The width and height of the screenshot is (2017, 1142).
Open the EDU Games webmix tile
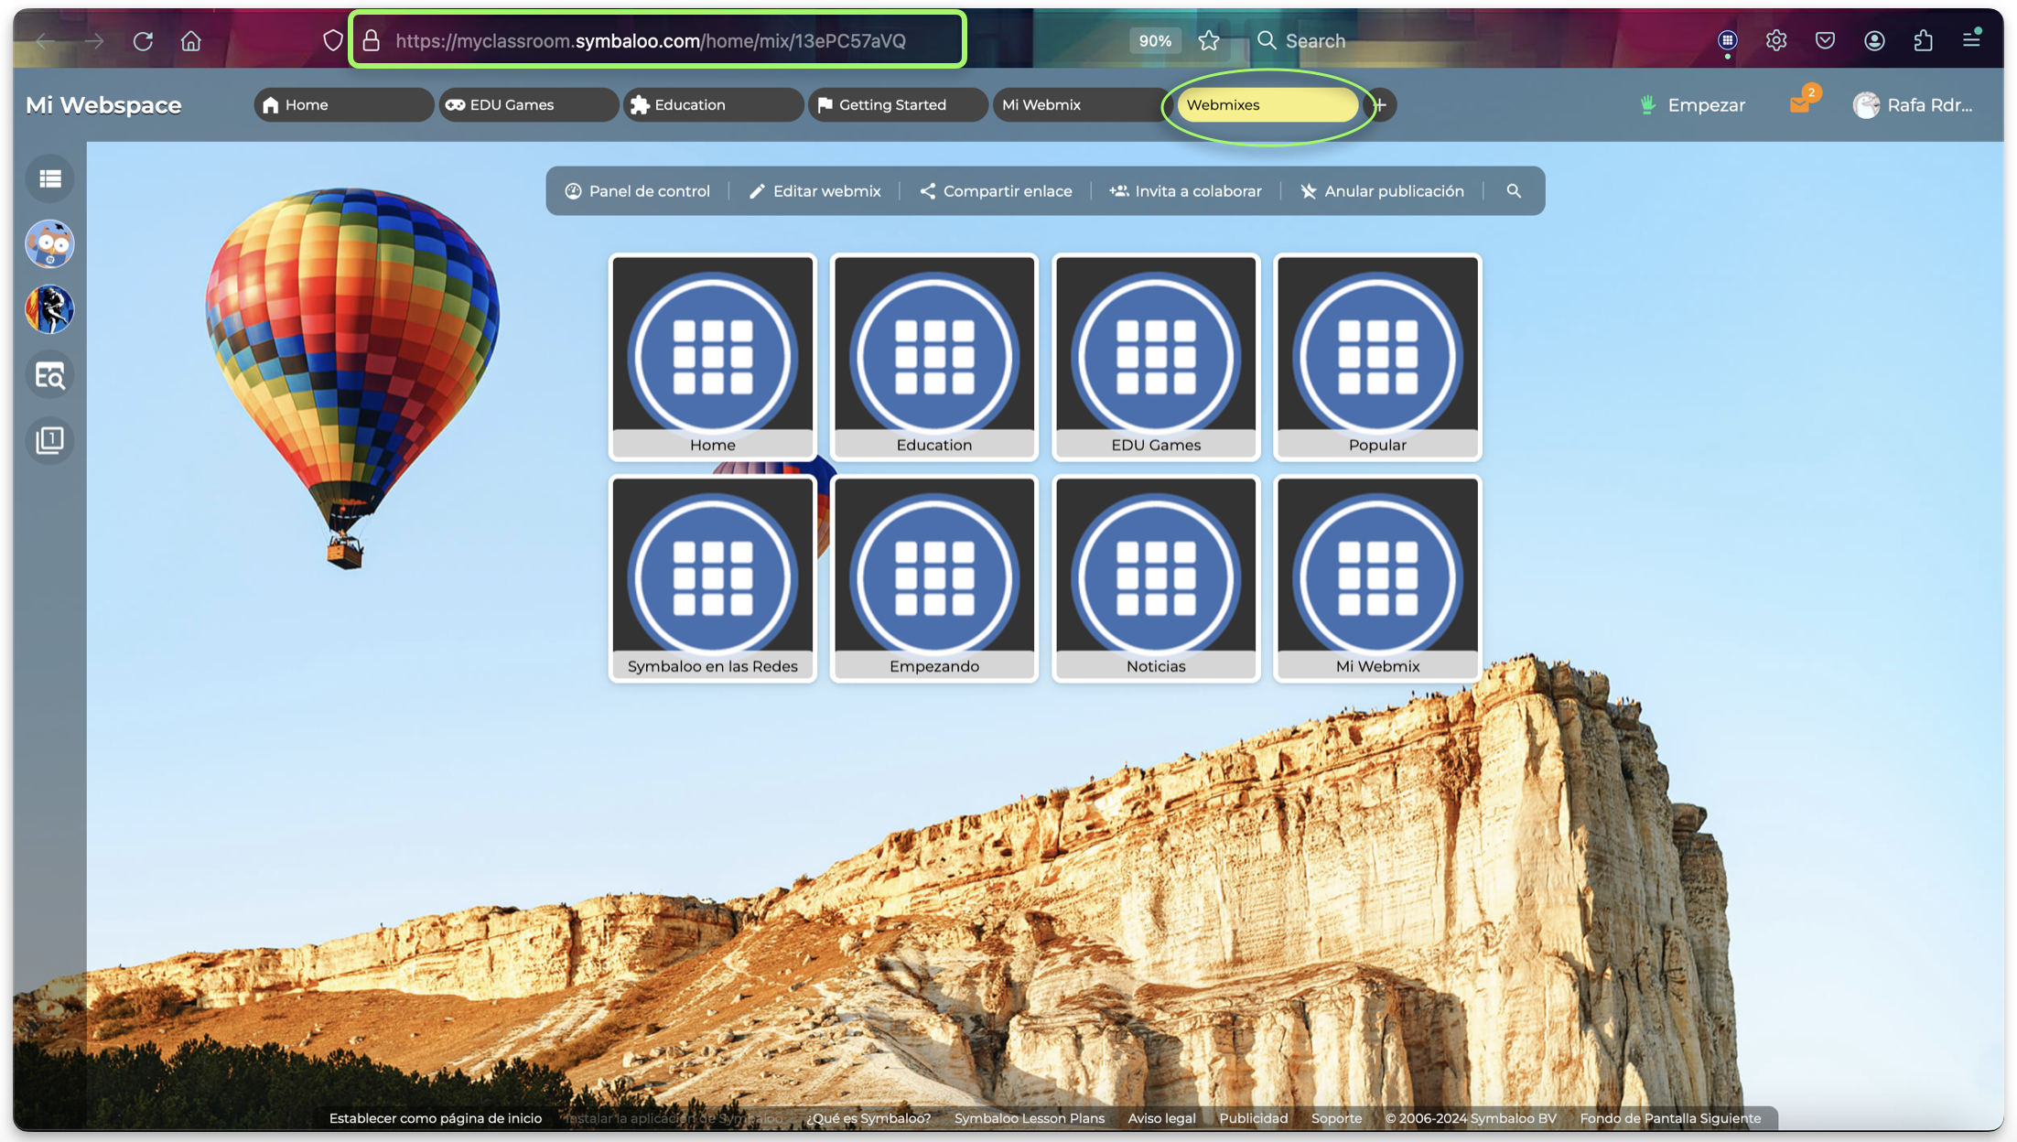[x=1156, y=356]
